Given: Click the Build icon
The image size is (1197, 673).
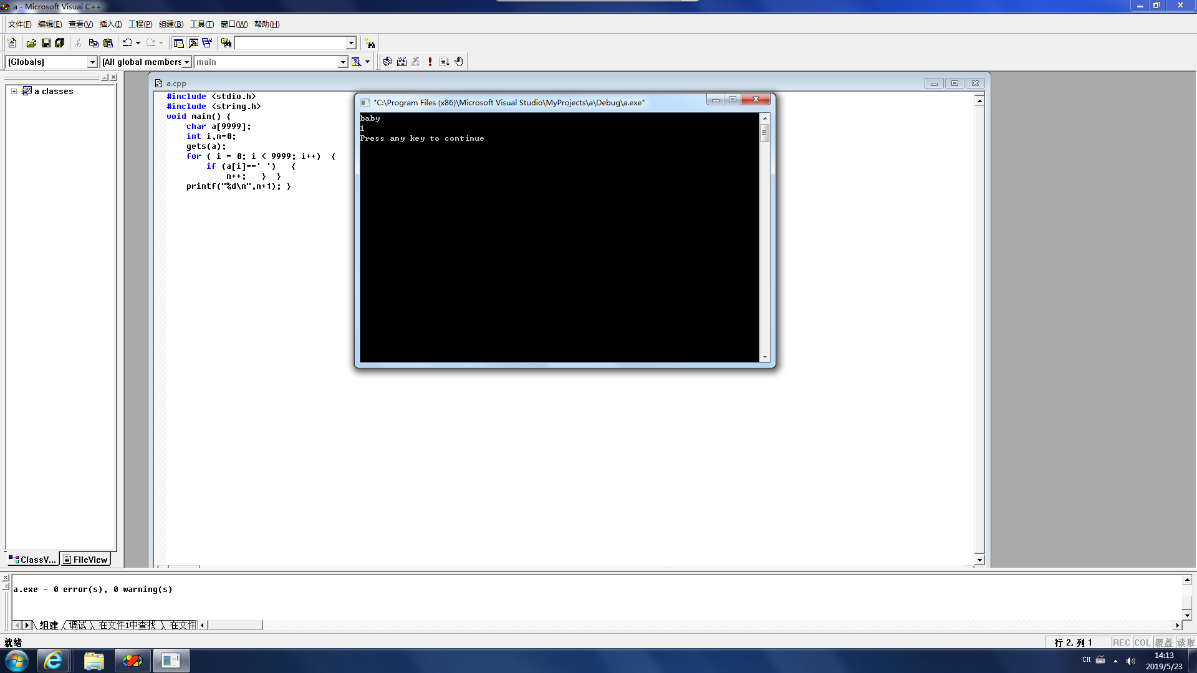Looking at the screenshot, I should pos(401,61).
